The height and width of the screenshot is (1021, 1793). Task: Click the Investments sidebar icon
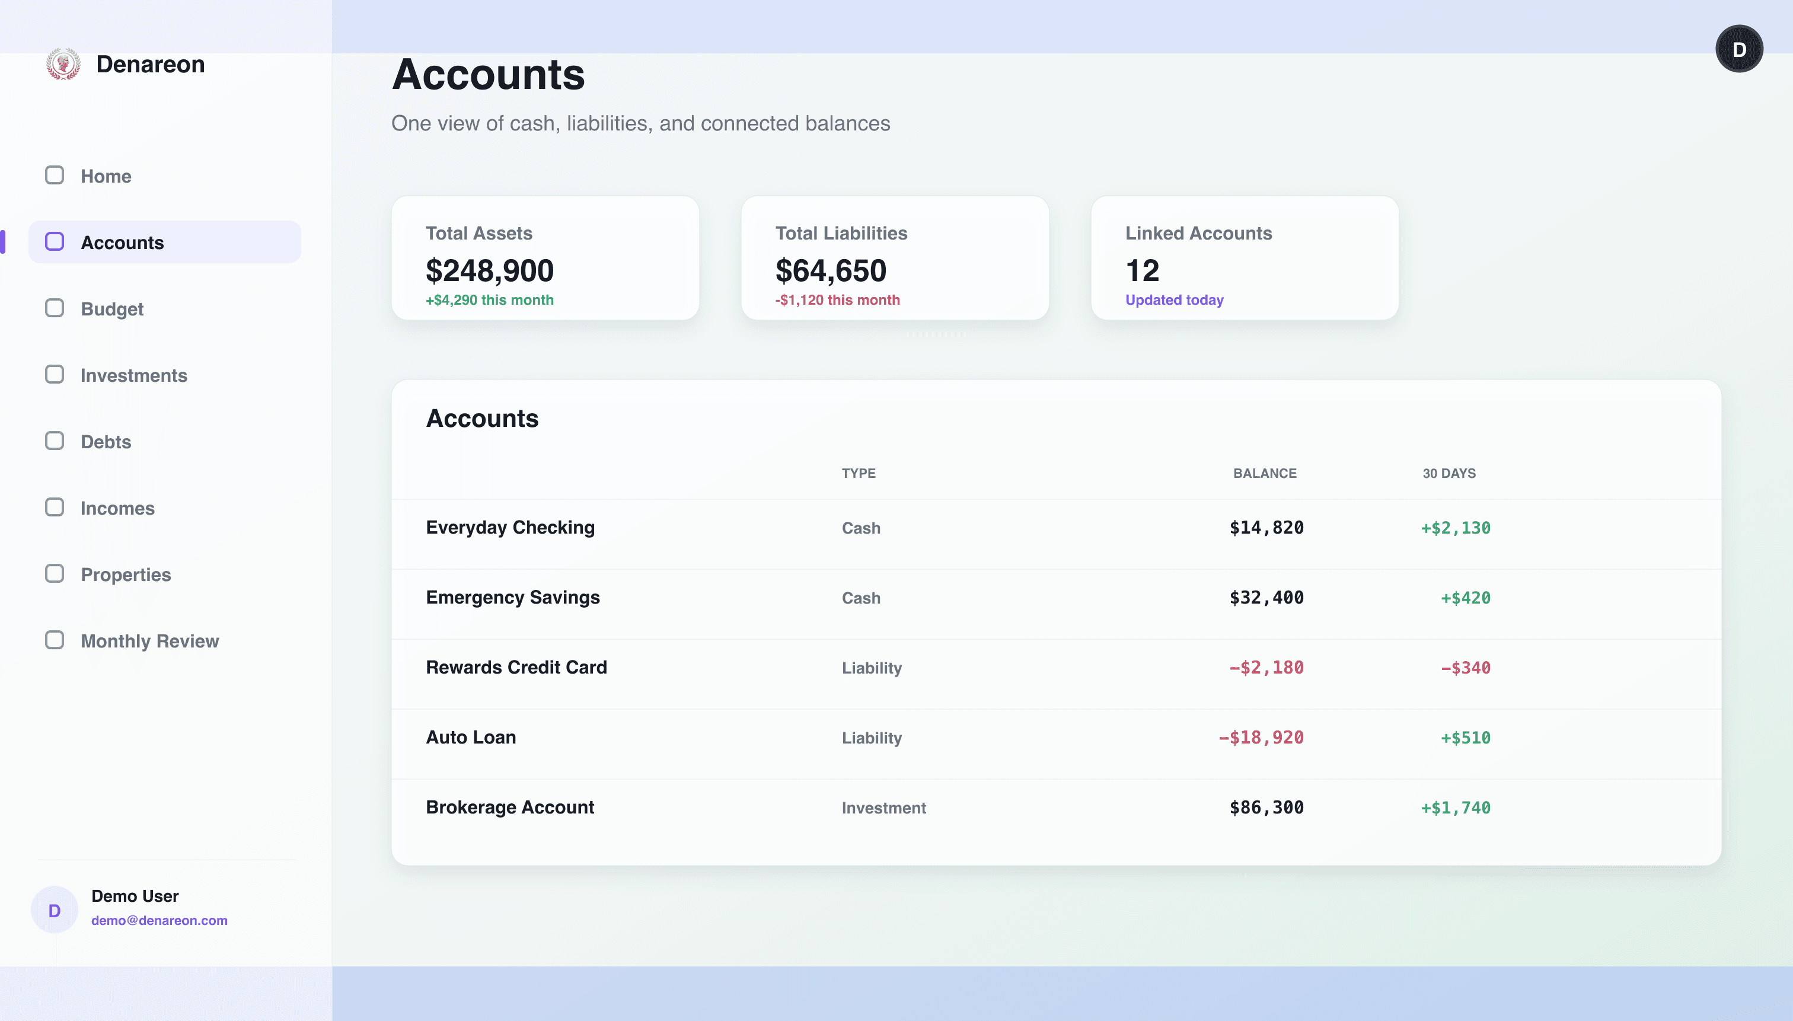tap(55, 375)
